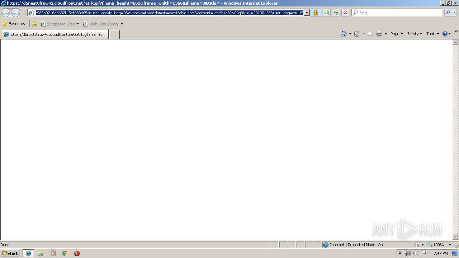Screen dimensions: 459x258
Task: Open the RSS feeds icon
Action: coord(357,34)
